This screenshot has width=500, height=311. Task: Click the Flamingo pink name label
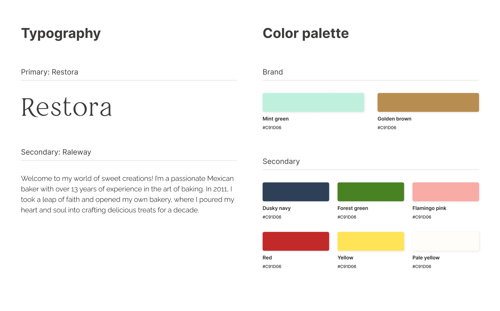pos(429,208)
